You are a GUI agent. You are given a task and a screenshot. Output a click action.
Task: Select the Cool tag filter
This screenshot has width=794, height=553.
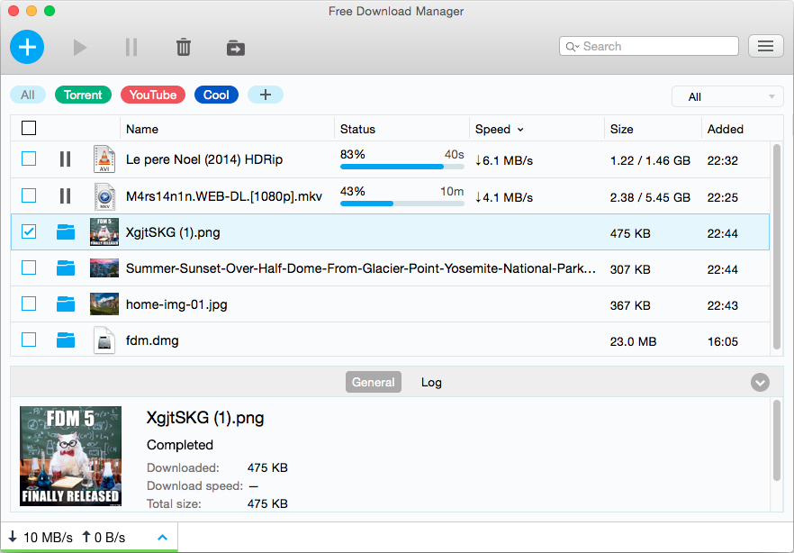[x=216, y=95]
